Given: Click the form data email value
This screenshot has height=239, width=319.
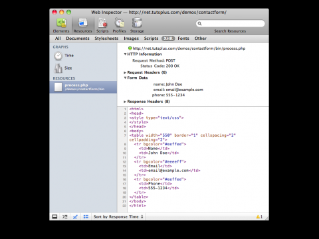Looking at the screenshot, I should click(x=185, y=90).
